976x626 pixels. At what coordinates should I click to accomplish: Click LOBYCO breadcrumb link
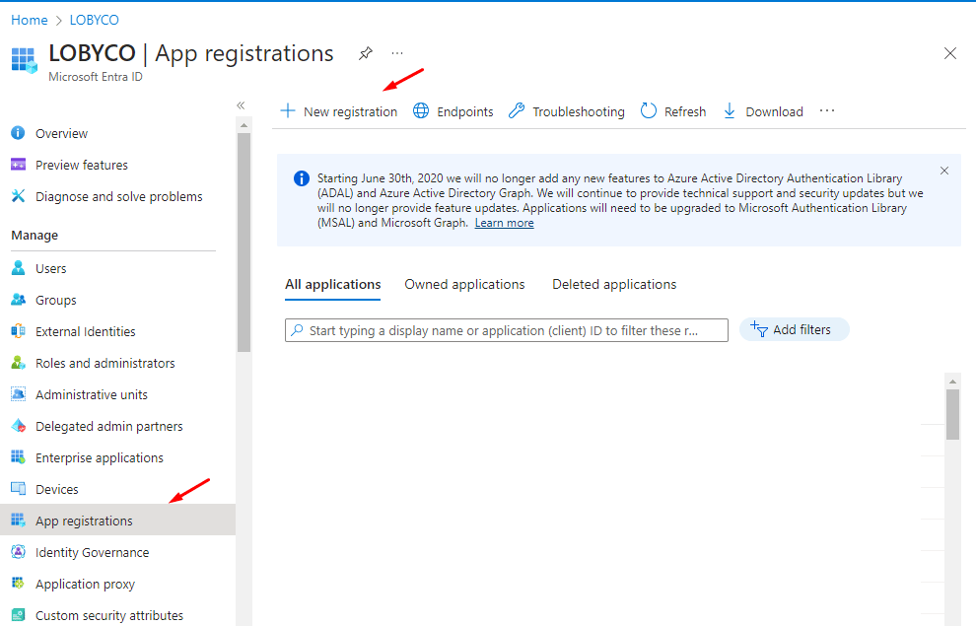tap(94, 20)
